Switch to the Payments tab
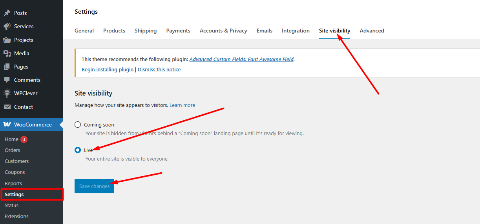The image size is (480, 224). point(178,31)
